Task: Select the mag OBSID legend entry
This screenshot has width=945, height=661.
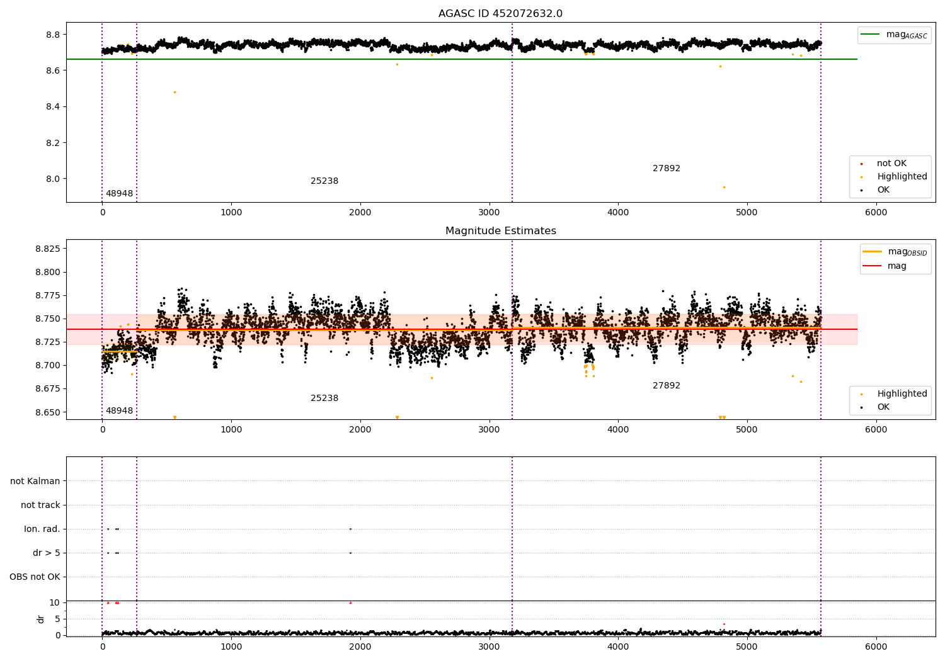Action: click(x=895, y=252)
